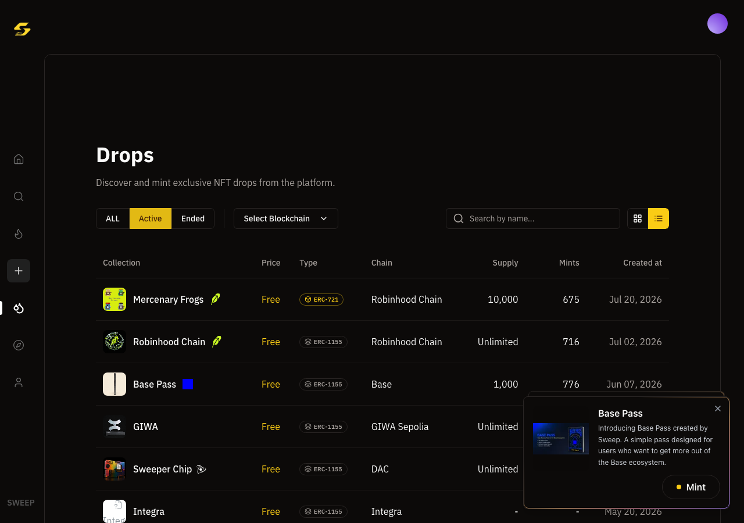Click the 716 mints value

571,342
